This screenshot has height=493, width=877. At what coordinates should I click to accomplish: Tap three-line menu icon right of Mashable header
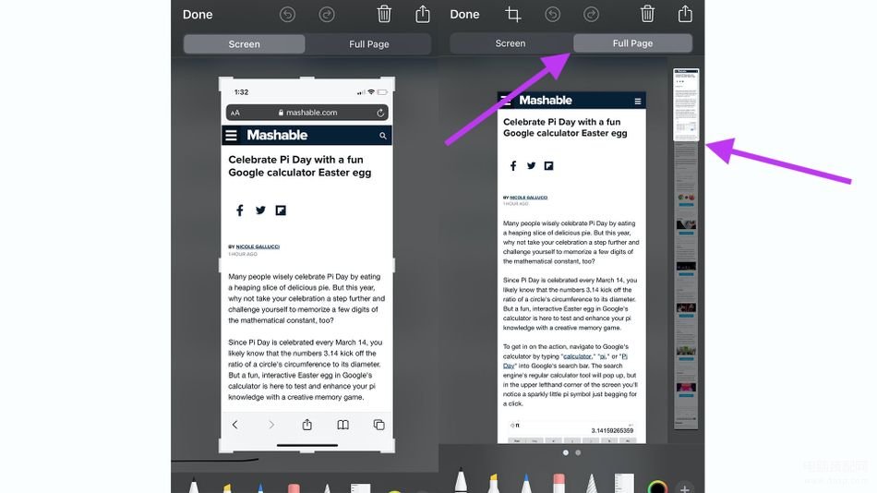[638, 102]
